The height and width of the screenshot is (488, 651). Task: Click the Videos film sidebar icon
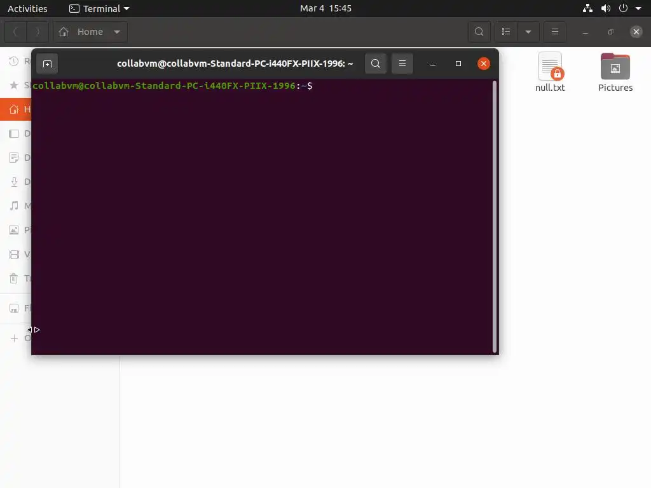(x=14, y=254)
